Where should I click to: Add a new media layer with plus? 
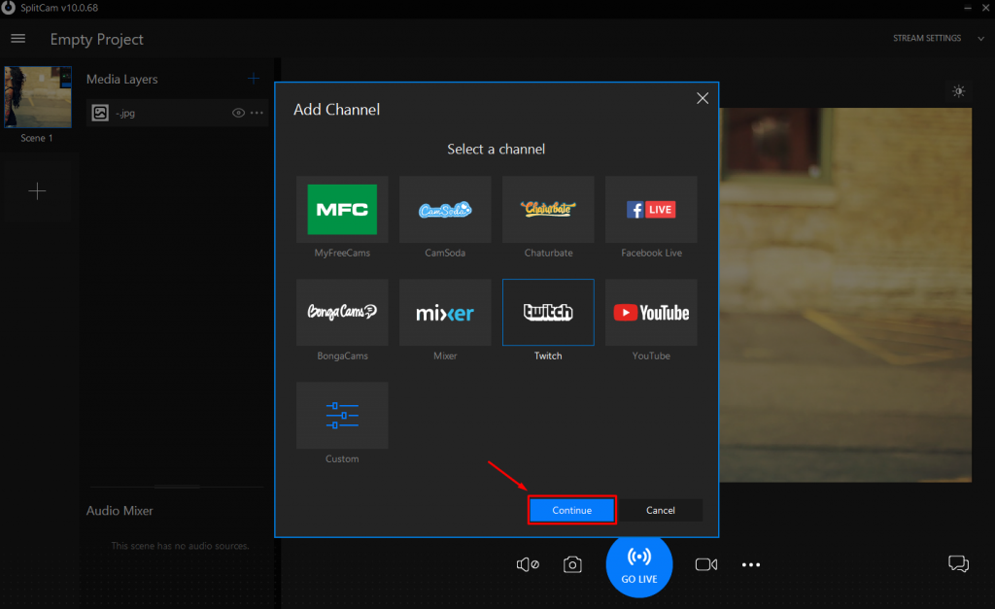pyautogui.click(x=254, y=79)
